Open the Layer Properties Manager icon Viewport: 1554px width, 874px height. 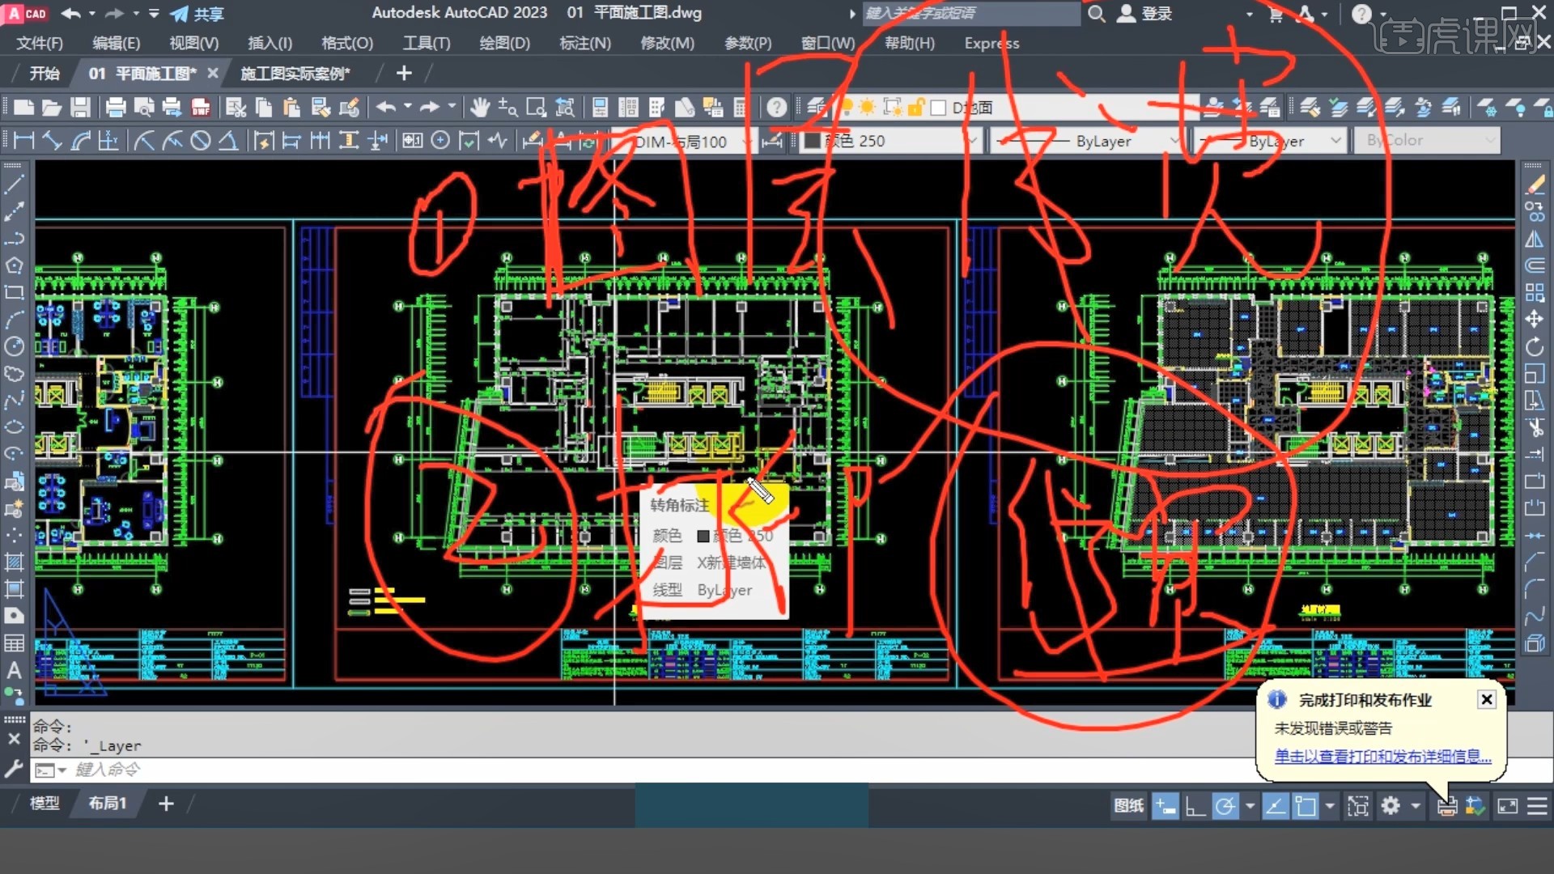[817, 108]
